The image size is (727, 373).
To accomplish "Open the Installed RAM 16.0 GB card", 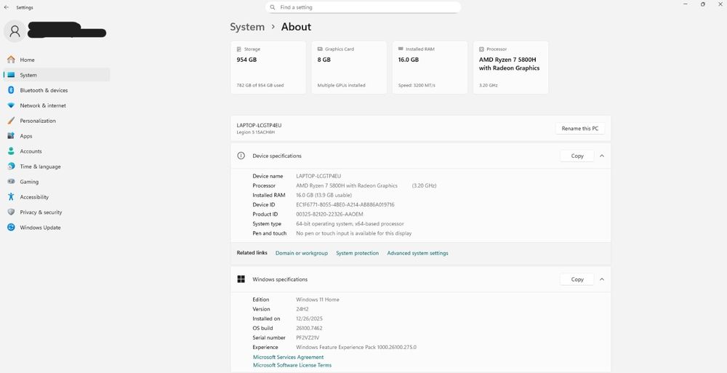I will click(430, 68).
